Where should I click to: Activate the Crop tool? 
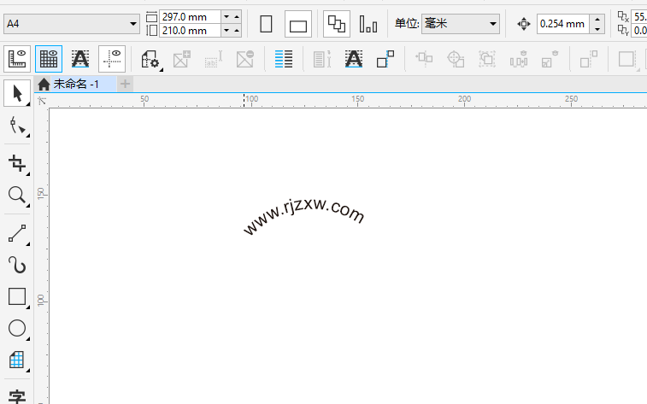tap(17, 162)
